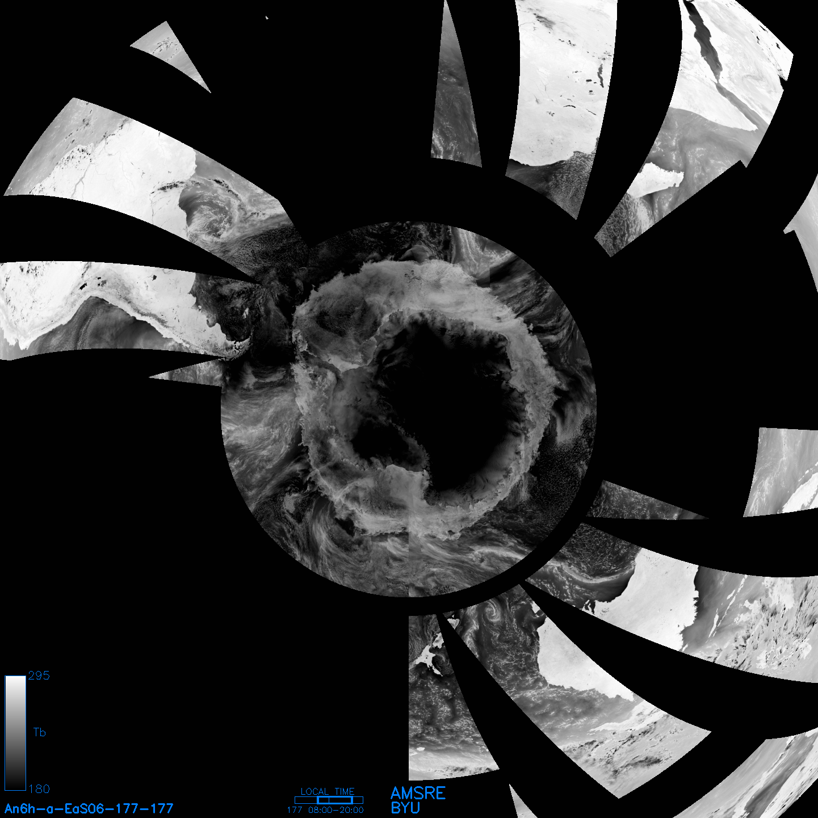Click the 'An6h-a-EaS06-177-177' image identifier
Viewport: 818px width, 818px height.
point(89,808)
